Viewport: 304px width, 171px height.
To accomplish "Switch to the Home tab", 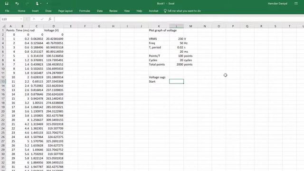I will 21,11.
